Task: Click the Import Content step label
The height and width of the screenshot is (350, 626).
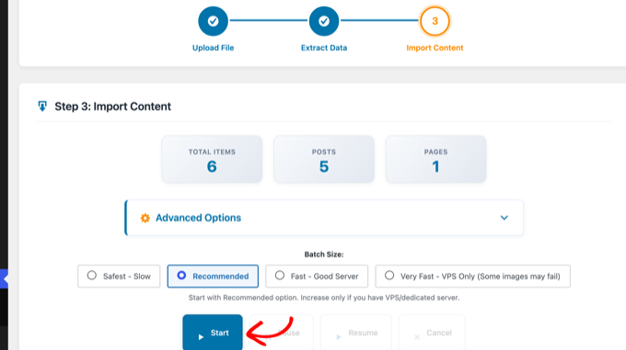Action: 435,48
